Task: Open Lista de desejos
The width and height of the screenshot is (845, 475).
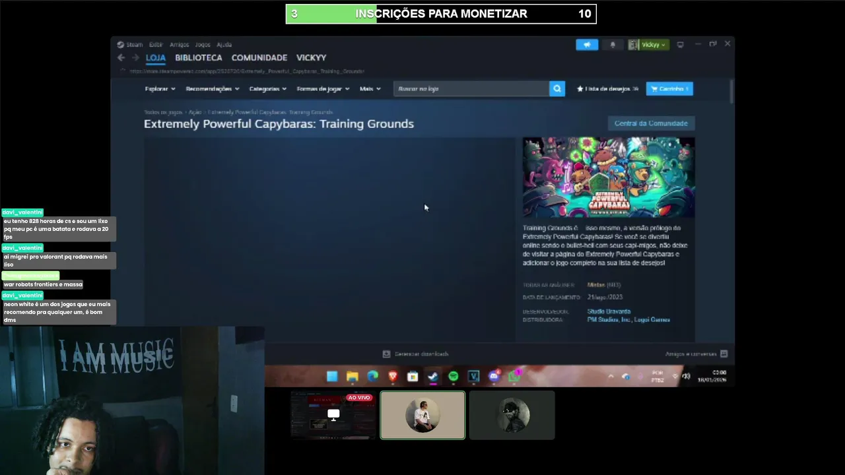Action: [607, 88]
